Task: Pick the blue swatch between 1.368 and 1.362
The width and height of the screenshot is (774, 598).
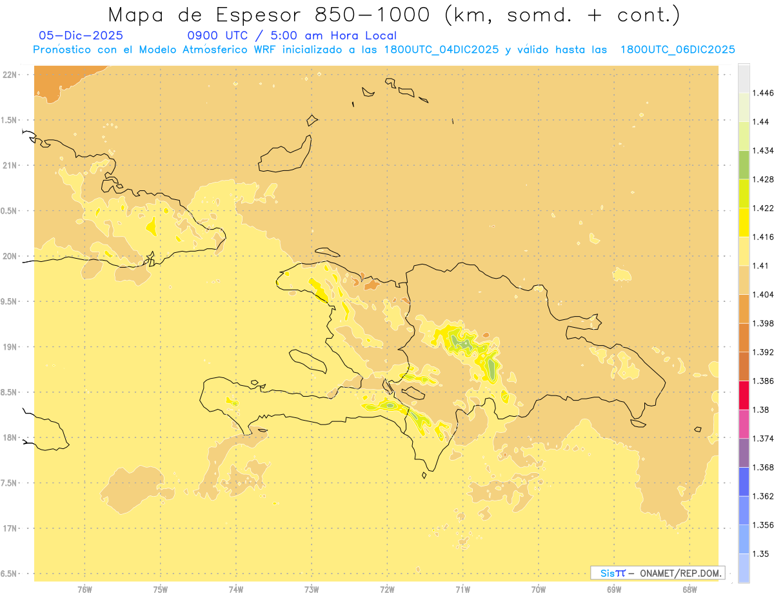Action: click(744, 481)
